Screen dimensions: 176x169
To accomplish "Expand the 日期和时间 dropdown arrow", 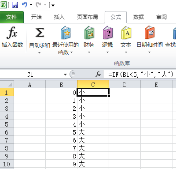I will pyautogui.click(x=149, y=53).
